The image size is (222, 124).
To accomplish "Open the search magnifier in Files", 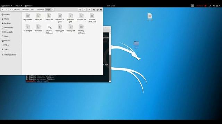I will point(80,10).
